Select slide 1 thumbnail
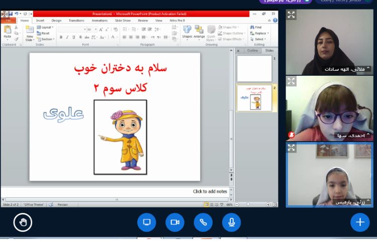The width and height of the screenshot is (377, 241). [x=254, y=69]
